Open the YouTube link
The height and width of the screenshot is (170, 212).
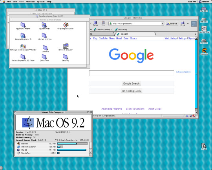(x=103, y=38)
